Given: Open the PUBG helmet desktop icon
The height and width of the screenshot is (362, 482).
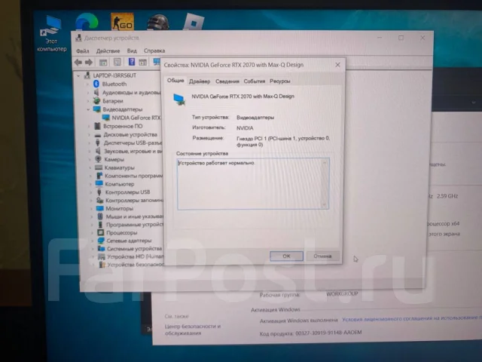Looking at the screenshot, I should (158, 22).
